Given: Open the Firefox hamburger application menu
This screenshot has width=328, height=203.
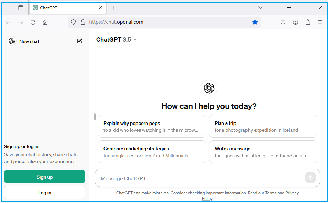Looking at the screenshot, I should [320, 22].
